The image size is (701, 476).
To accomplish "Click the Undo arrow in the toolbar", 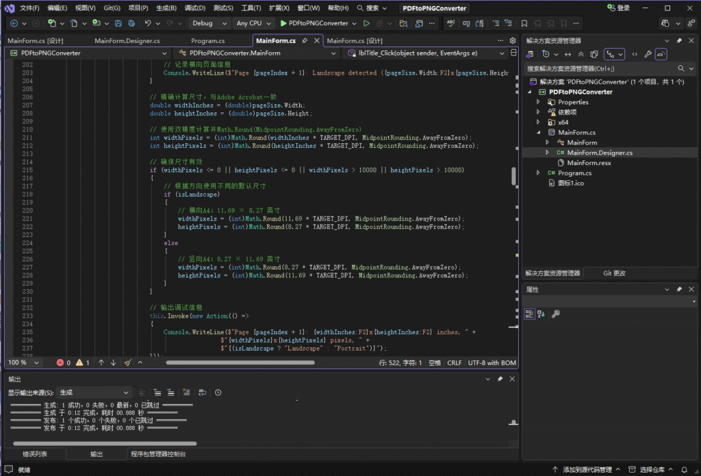I will (148, 23).
